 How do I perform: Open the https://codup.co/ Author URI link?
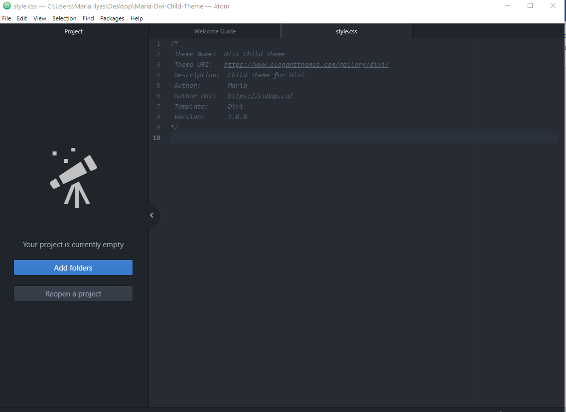tap(260, 96)
